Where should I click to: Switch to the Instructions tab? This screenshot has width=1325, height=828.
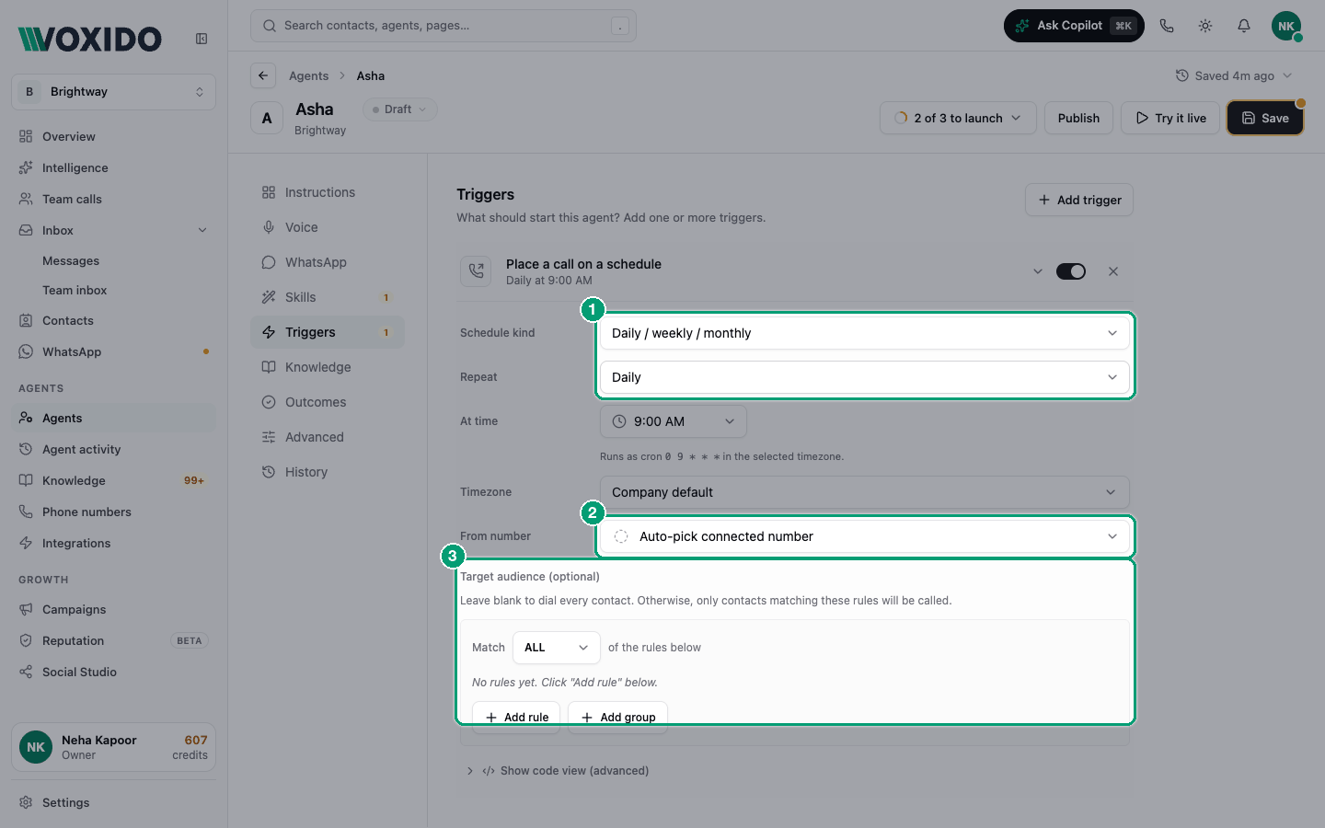point(328,192)
